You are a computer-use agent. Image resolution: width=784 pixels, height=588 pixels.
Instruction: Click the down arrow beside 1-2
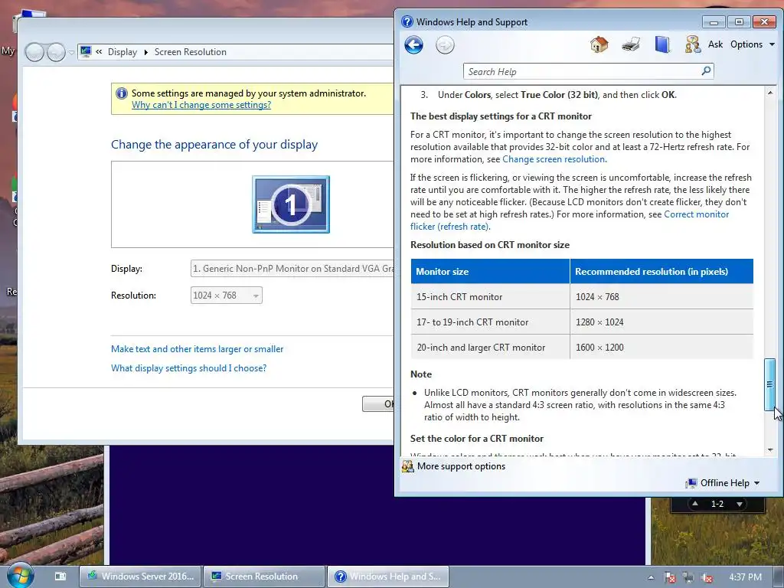tap(740, 504)
